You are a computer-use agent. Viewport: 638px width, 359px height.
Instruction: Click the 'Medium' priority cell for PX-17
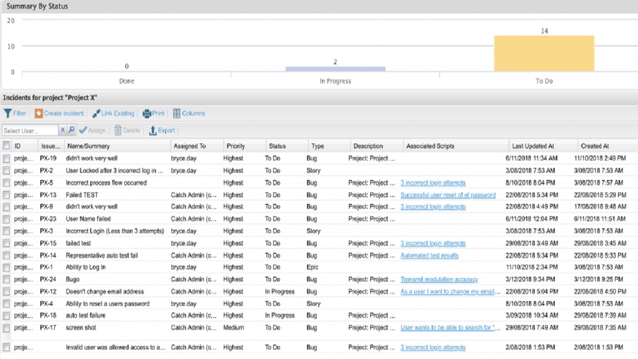point(234,328)
